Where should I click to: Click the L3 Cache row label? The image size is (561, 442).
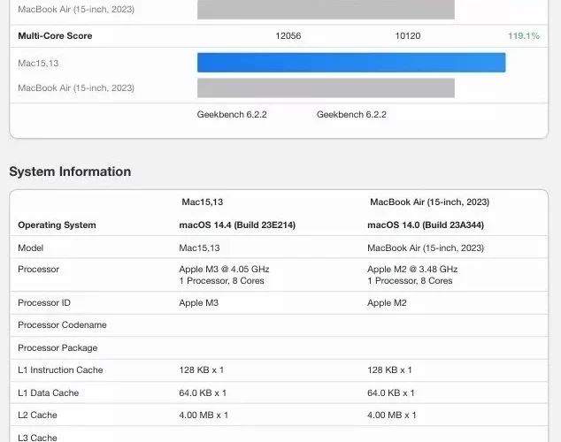click(x=37, y=438)
